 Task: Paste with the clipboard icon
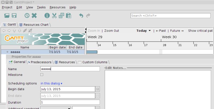(x=69, y=16)
